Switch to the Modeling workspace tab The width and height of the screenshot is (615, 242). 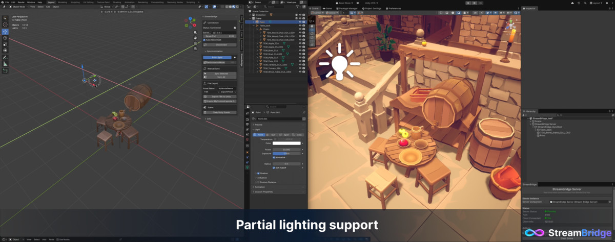63,2
